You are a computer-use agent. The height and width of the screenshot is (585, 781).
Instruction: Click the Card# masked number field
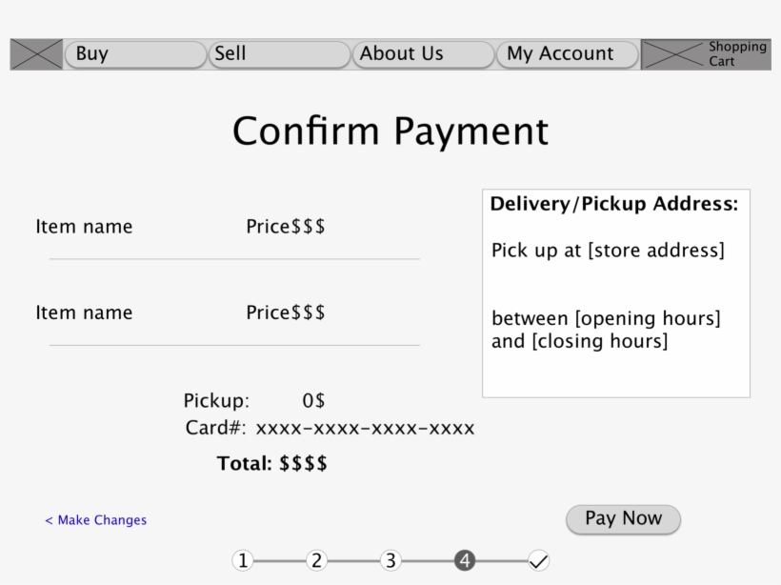point(330,429)
